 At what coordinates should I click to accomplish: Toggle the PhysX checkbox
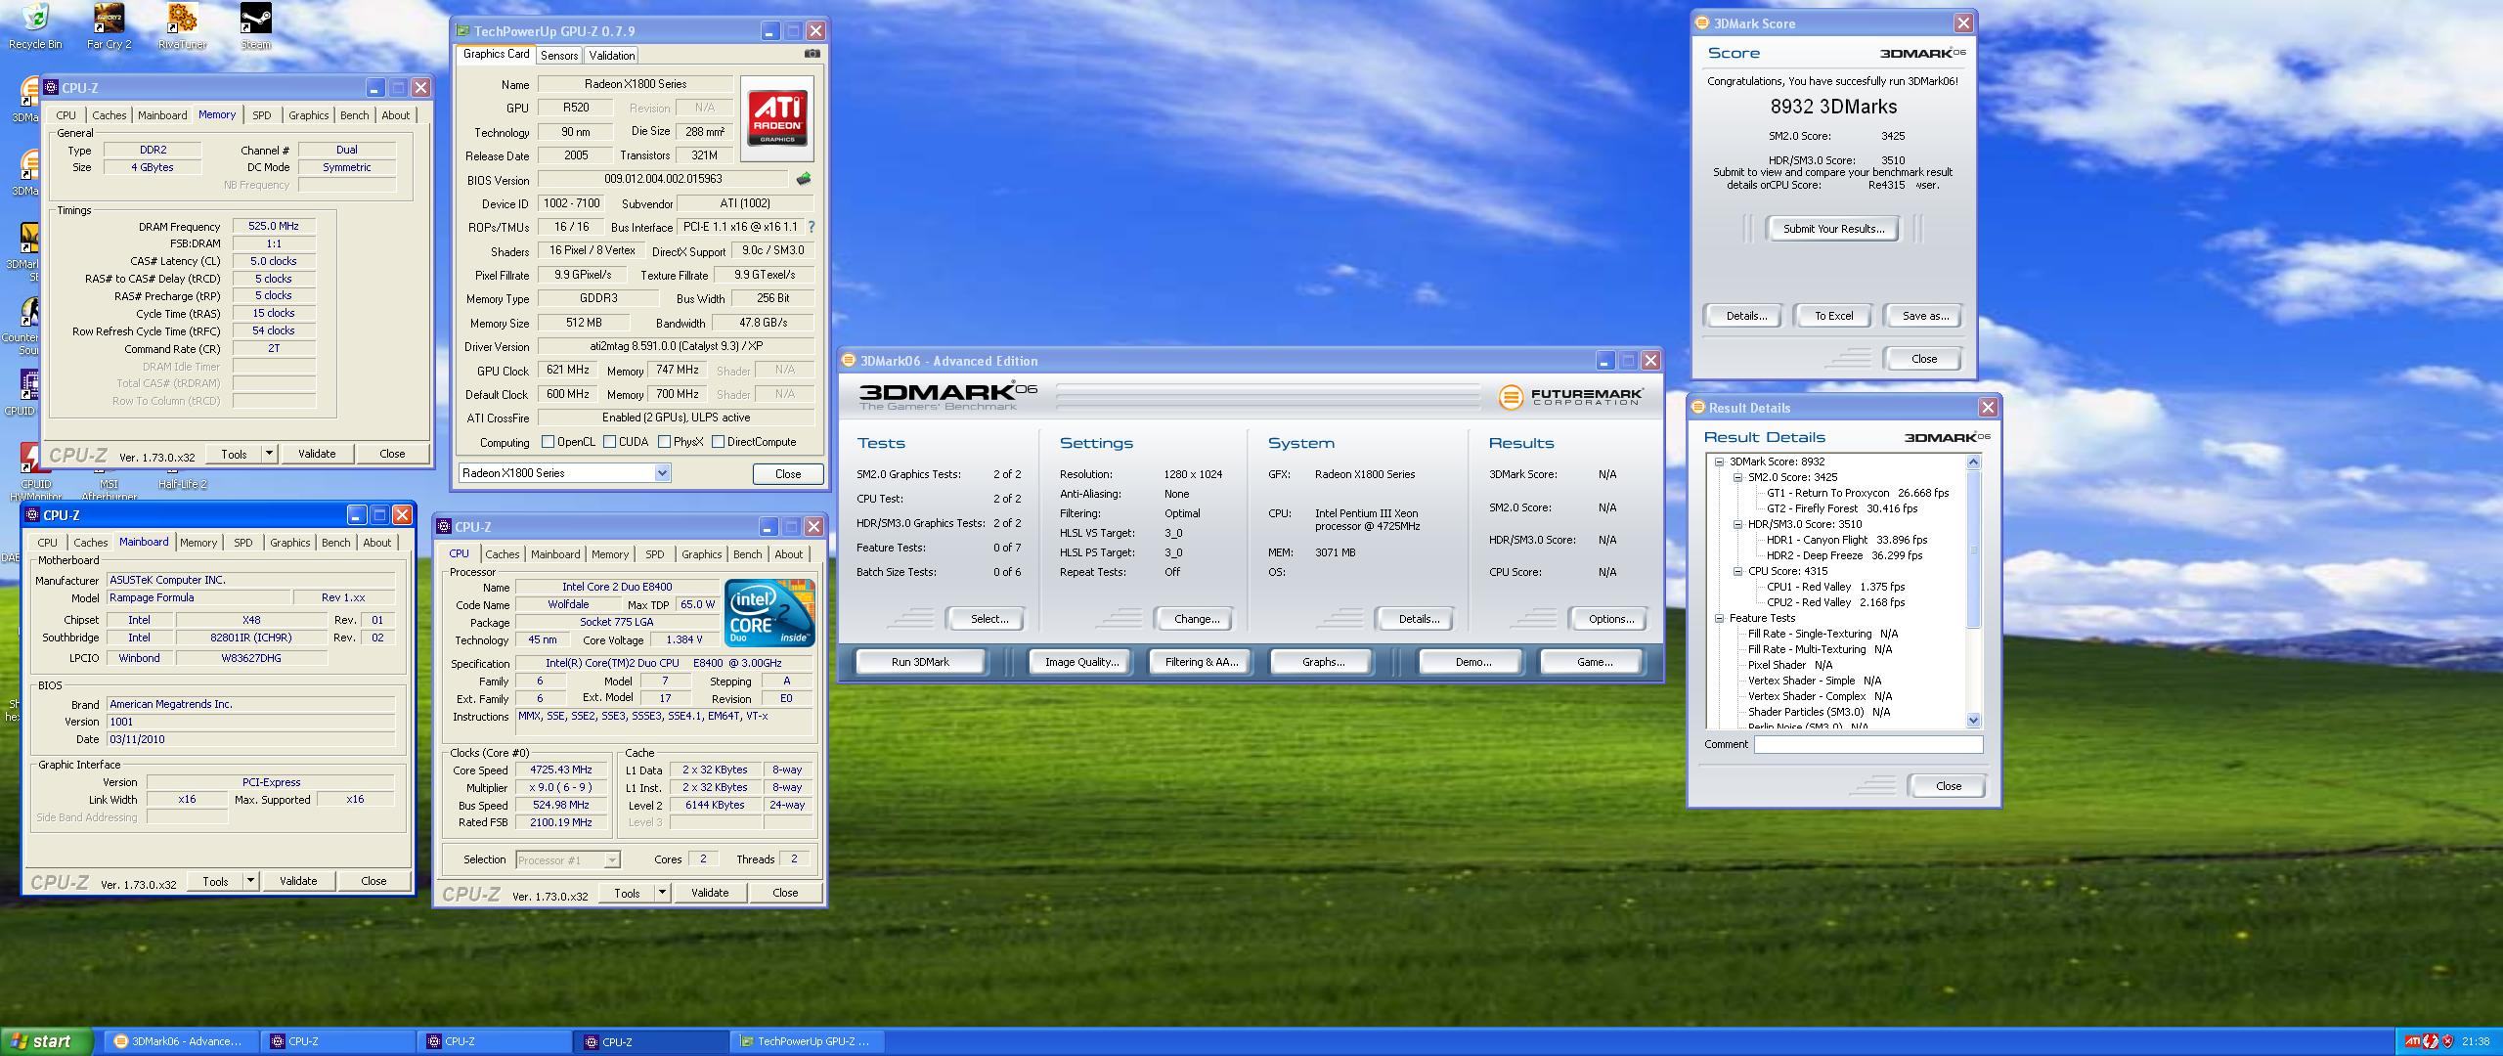point(665,442)
